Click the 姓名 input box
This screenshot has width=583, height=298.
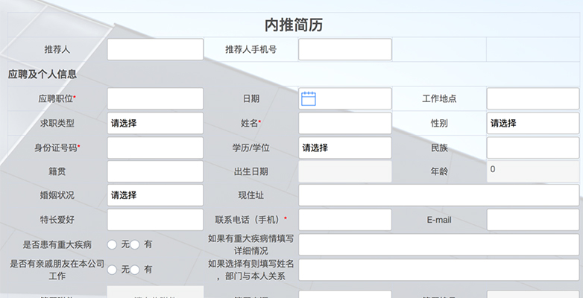point(344,123)
